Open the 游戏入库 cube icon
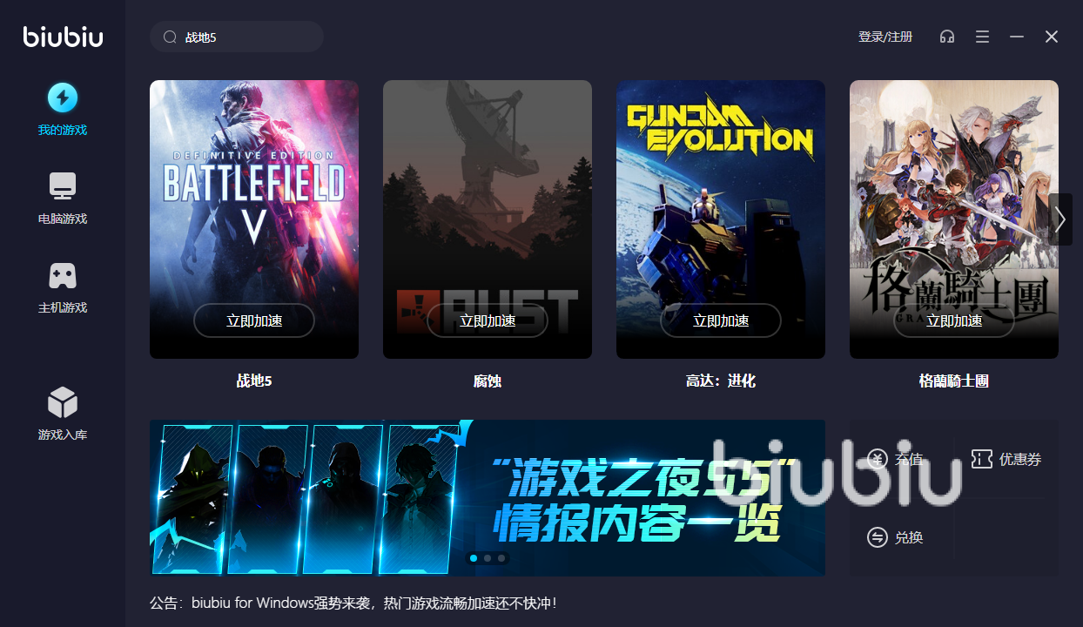The width and height of the screenshot is (1083, 627). (x=63, y=402)
